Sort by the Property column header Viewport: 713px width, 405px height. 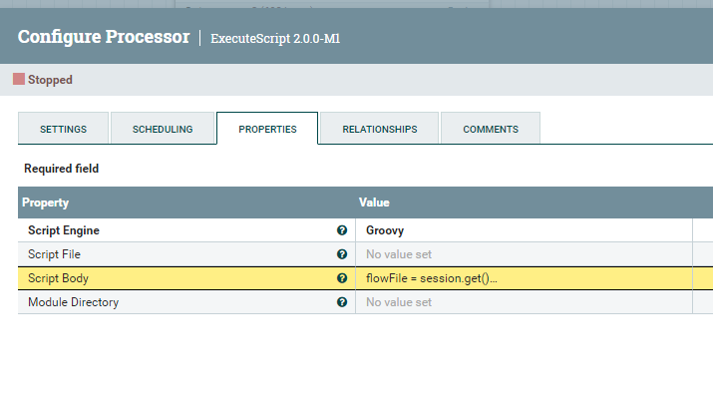pos(45,202)
